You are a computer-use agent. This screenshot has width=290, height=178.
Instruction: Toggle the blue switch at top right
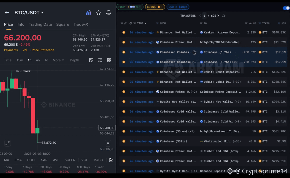click(286, 8)
